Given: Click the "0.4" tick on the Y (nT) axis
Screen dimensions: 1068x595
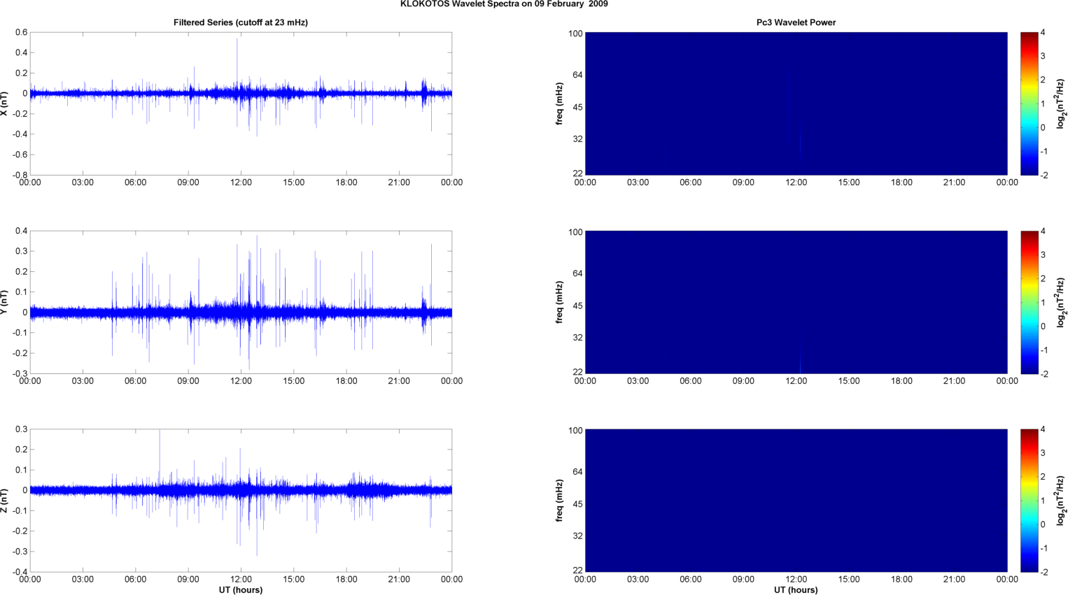Looking at the screenshot, I should 21,231.
